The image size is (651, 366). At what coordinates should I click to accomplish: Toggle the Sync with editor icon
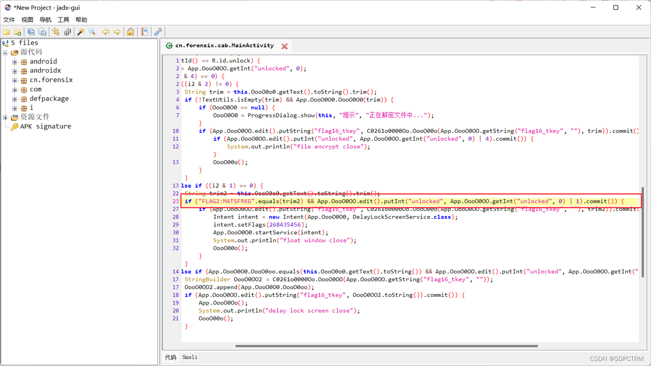pos(56,32)
